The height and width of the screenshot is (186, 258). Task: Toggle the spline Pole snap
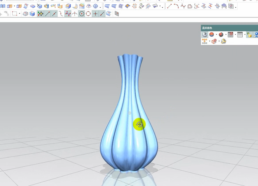point(68,14)
